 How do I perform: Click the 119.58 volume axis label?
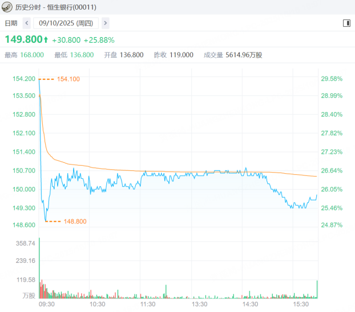pyautogui.click(x=26, y=280)
